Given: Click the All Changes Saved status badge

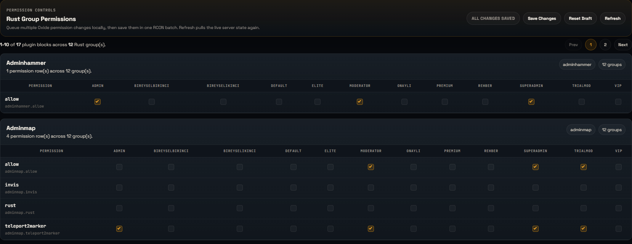Looking at the screenshot, I should point(493,18).
